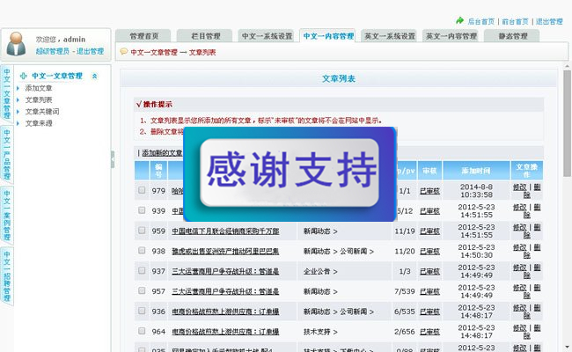Click 已审核 status for article 959
This screenshot has height=352, width=572.
pos(429,231)
